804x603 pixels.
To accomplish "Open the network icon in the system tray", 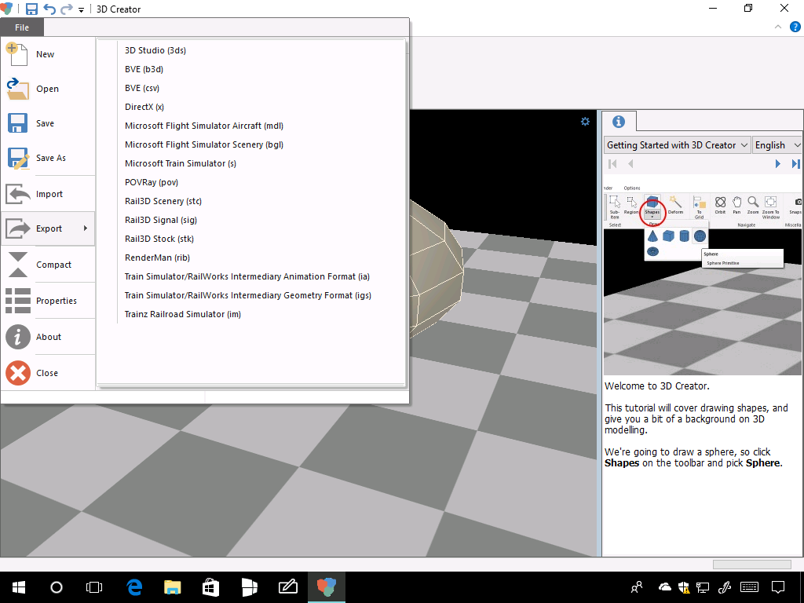I will [x=703, y=587].
